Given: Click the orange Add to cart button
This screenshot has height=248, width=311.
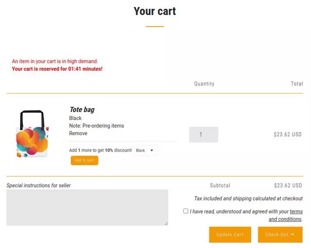Looking at the screenshot, I should coord(85,160).
